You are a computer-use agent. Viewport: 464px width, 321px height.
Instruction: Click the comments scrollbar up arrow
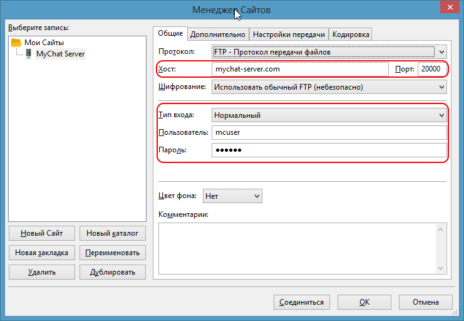pyautogui.click(x=440, y=229)
